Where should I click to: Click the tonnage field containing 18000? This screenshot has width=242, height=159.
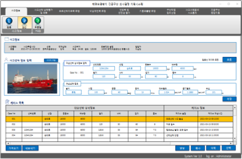[156, 68]
